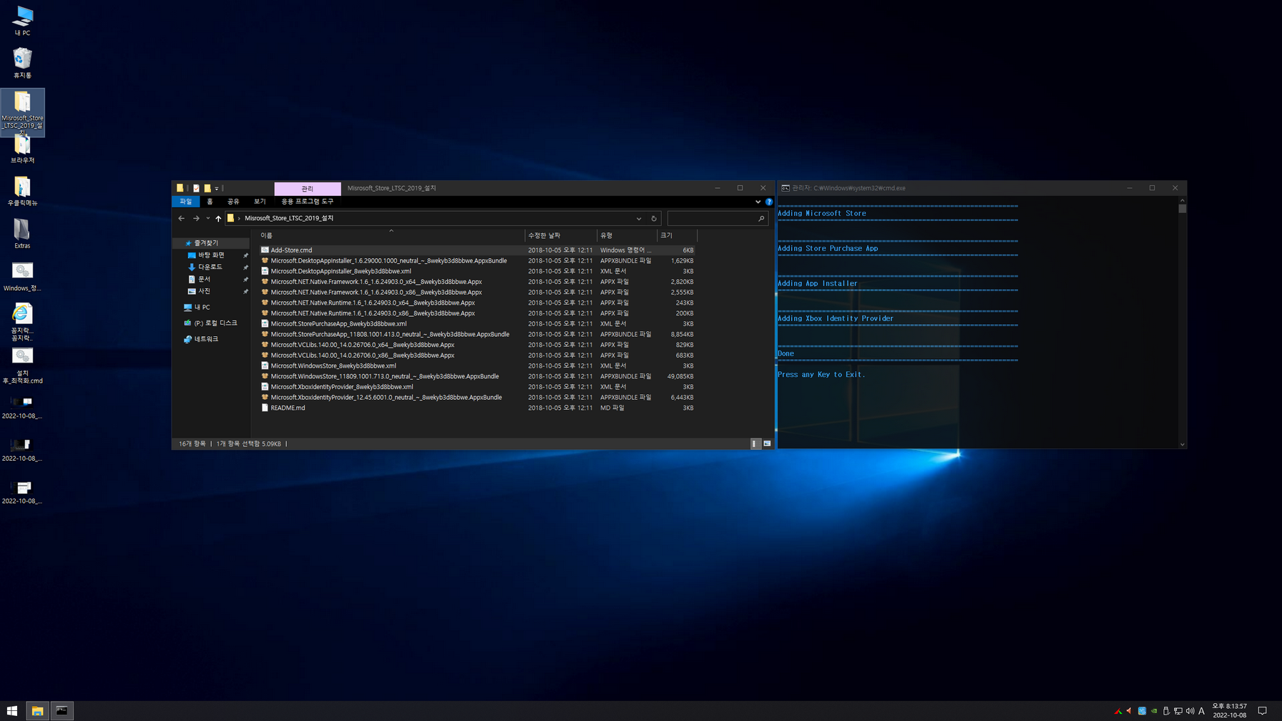Click the NVIDIA tray icon
Image resolution: width=1282 pixels, height=721 pixels.
[1154, 711]
